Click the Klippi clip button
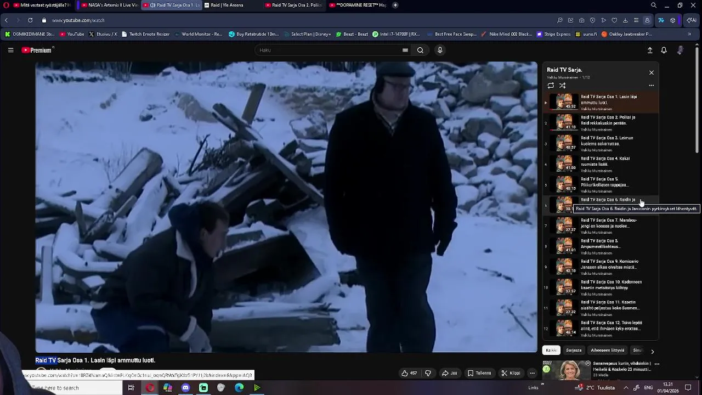This screenshot has width=702, height=395. [x=511, y=373]
